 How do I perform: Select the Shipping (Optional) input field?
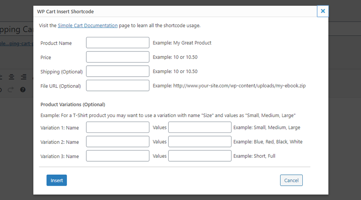coord(118,71)
